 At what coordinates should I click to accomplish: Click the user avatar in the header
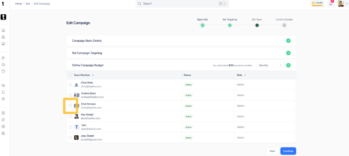341,3
